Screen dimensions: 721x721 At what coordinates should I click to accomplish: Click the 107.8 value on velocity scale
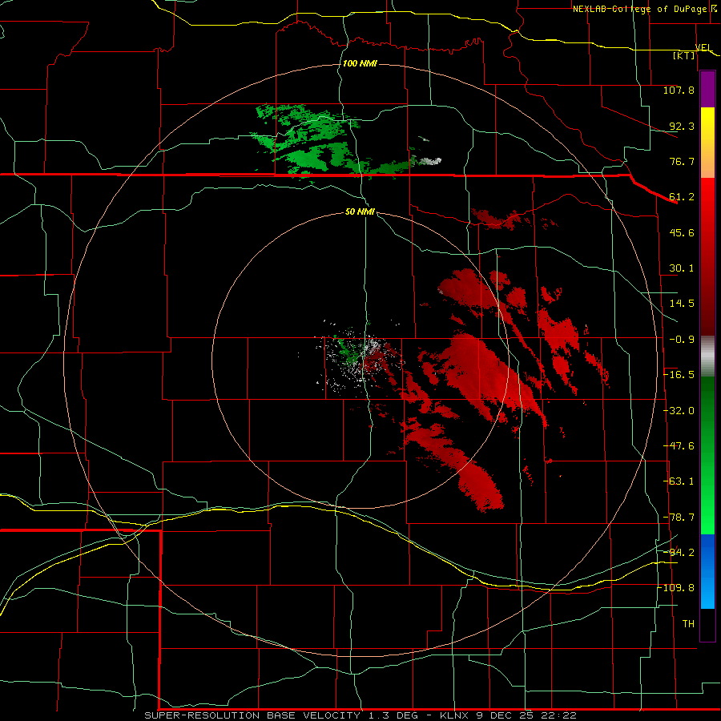pyautogui.click(x=679, y=90)
